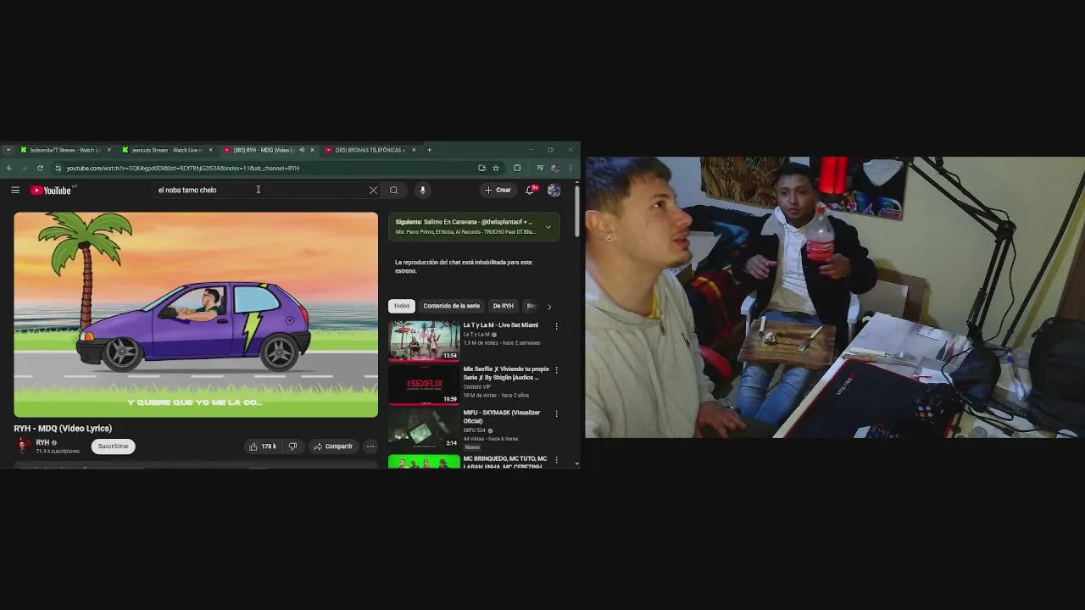Show more filter chips with right arrow
1085x610 pixels.
pos(548,307)
